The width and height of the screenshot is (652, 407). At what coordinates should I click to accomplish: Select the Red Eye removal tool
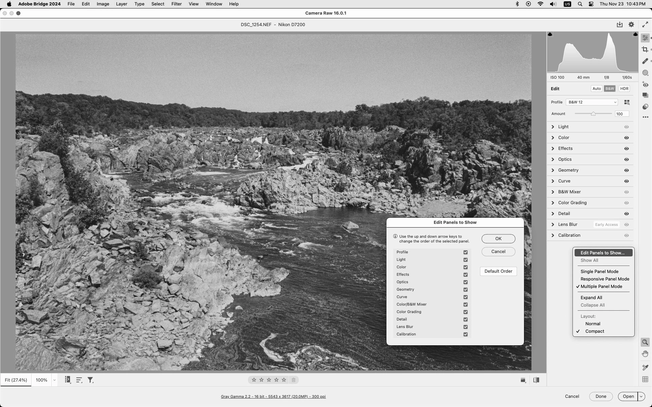pos(645,84)
